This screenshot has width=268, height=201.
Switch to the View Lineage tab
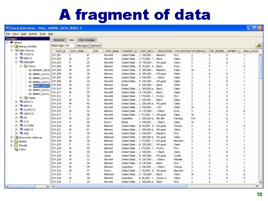[x=86, y=40]
